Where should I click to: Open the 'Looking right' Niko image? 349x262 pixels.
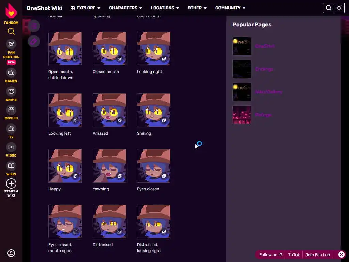click(154, 48)
